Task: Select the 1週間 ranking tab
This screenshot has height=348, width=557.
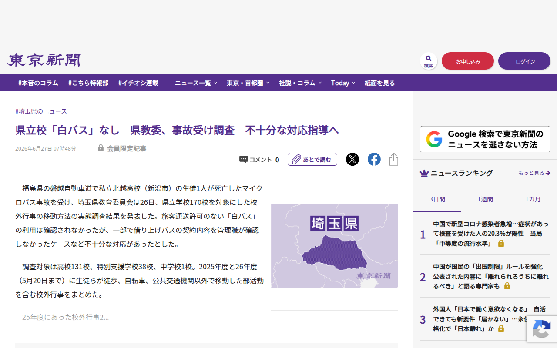Action: [485, 199]
